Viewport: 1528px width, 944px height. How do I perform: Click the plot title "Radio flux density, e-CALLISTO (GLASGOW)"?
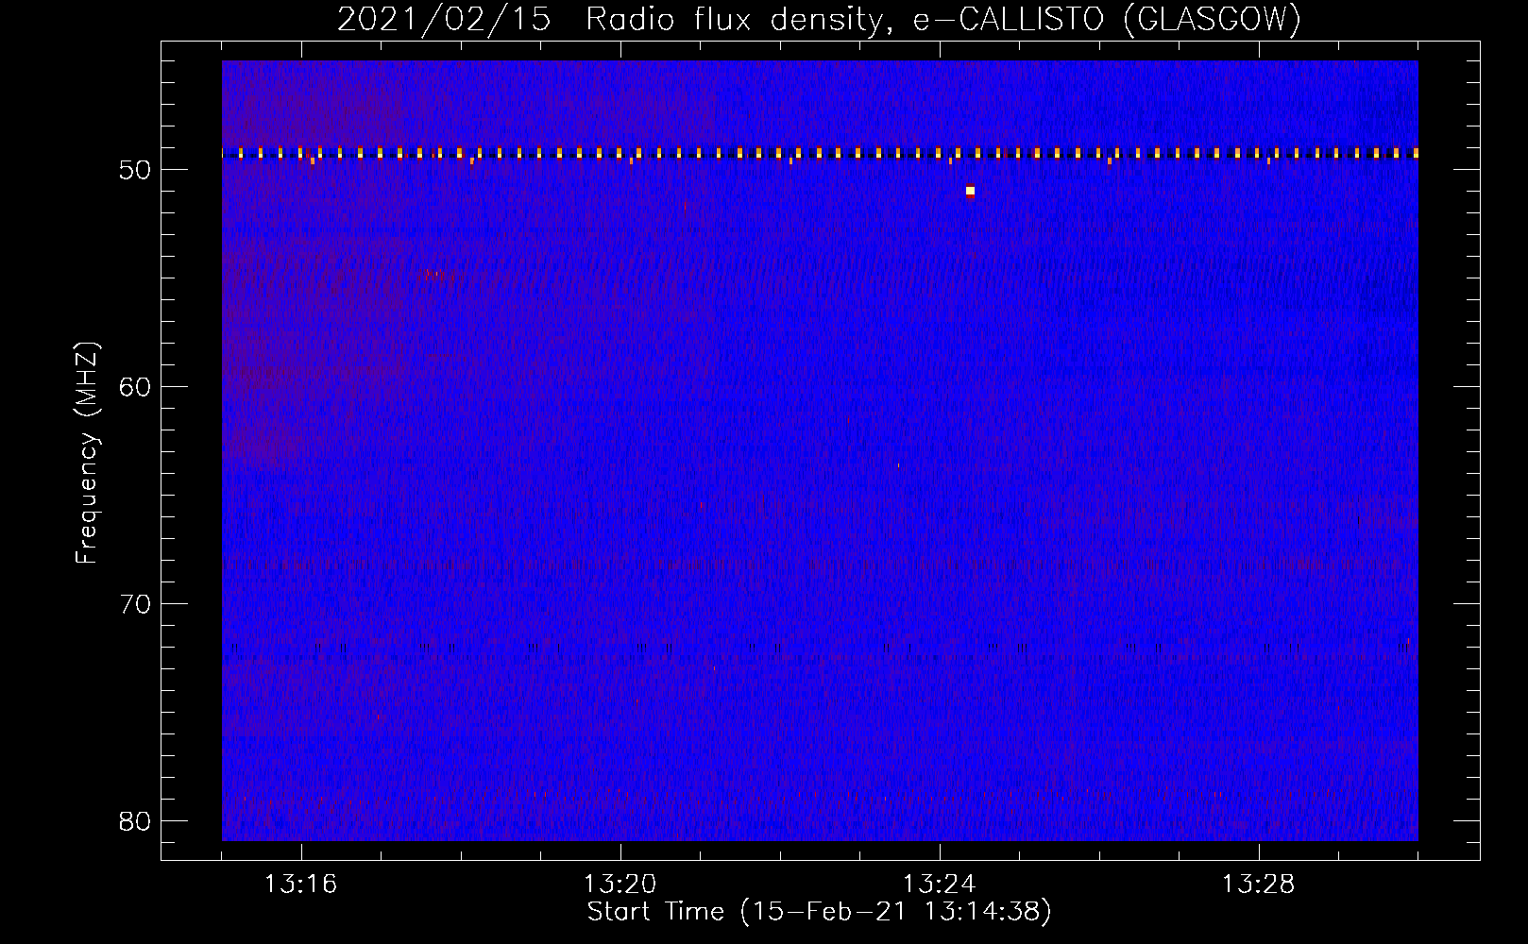[942, 20]
